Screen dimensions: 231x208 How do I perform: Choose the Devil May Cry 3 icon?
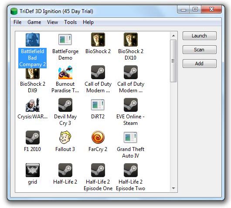tap(65, 105)
